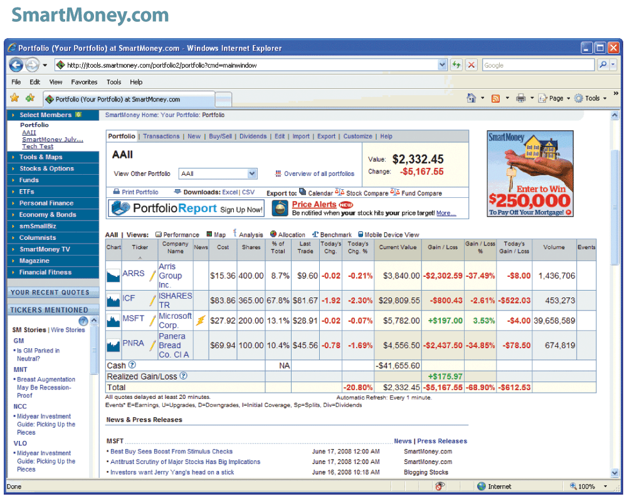The height and width of the screenshot is (501, 627).
Task: Expand the Stocks & Options sidebar section
Action: 46,168
